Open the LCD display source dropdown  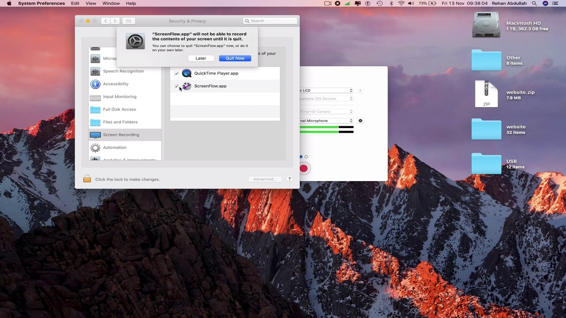pos(326,91)
